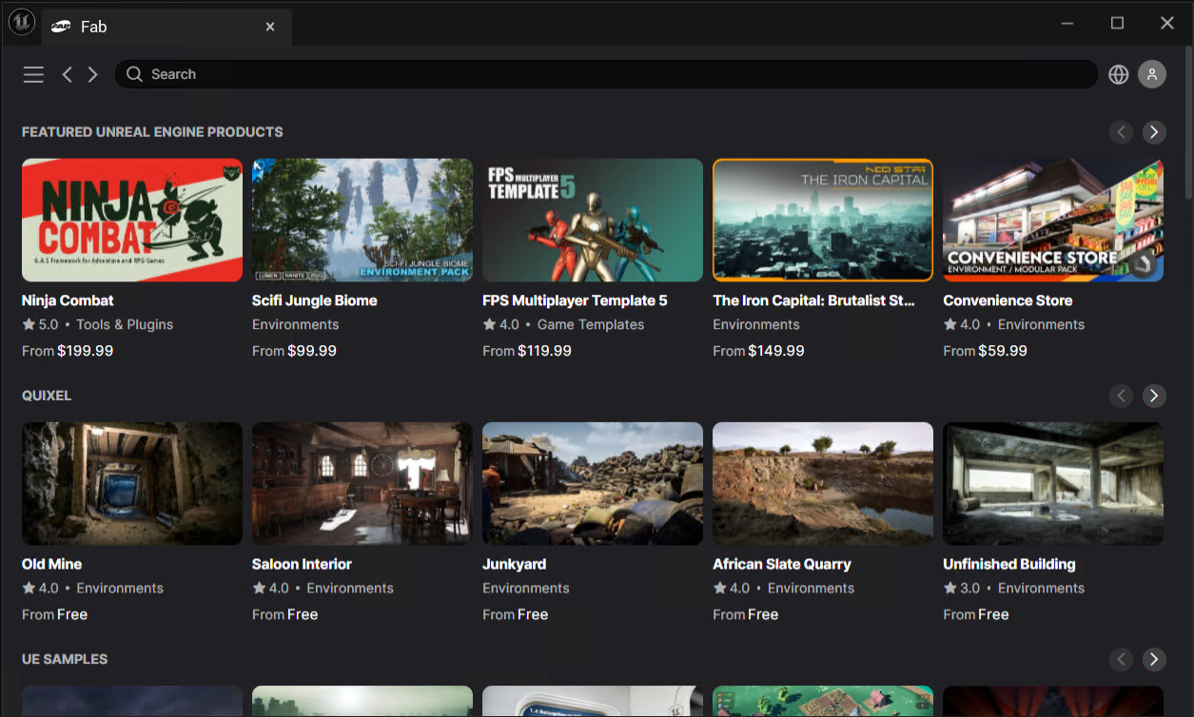Image resolution: width=1194 pixels, height=717 pixels.
Task: Select the Fab tab
Action: pyautogui.click(x=166, y=27)
